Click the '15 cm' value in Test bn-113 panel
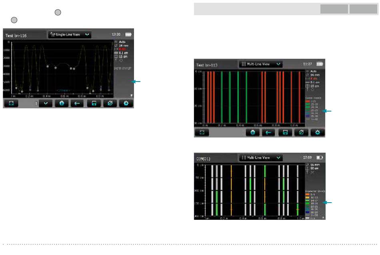The image size is (380, 255). [314, 86]
